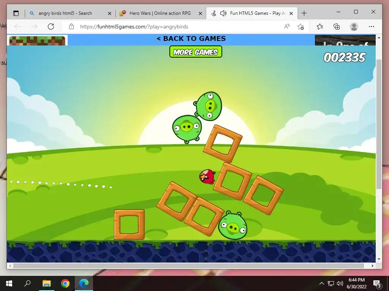This screenshot has height=291, width=389.
Task: Open the clock showing 6:44 PM
Action: pos(356,283)
